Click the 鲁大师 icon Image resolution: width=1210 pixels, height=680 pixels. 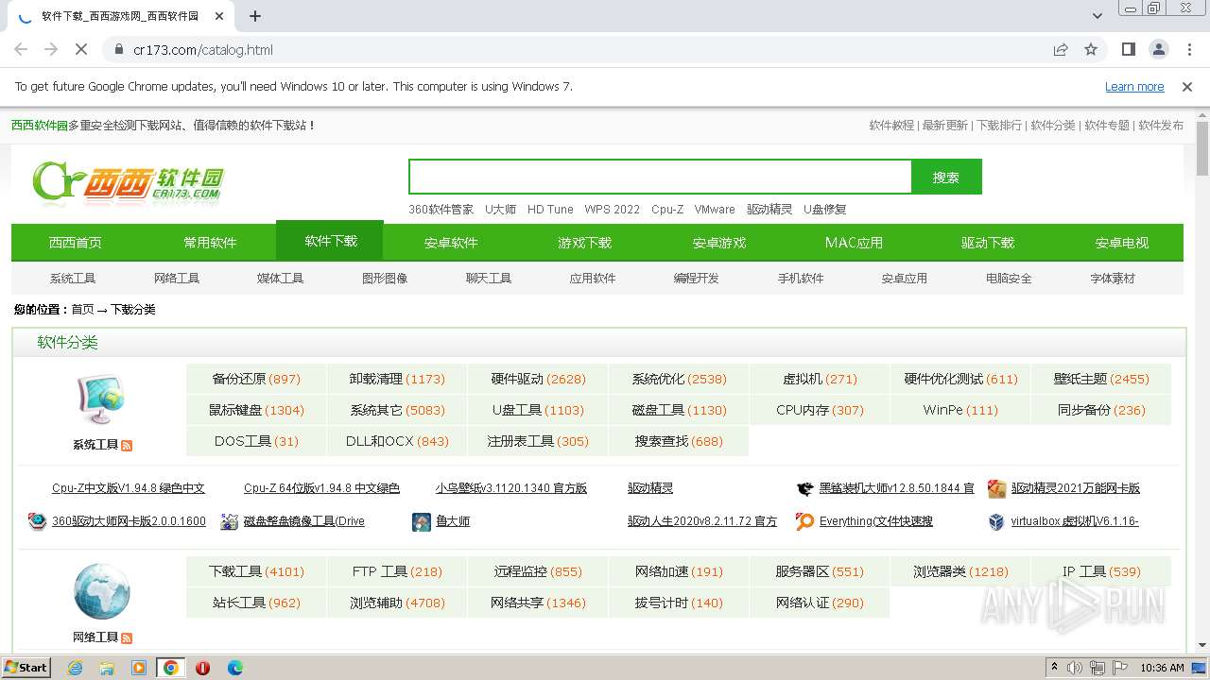coord(422,521)
